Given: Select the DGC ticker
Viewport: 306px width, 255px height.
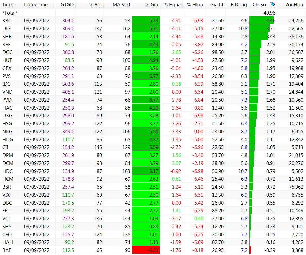Looking at the screenshot, I should (x=7, y=52).
